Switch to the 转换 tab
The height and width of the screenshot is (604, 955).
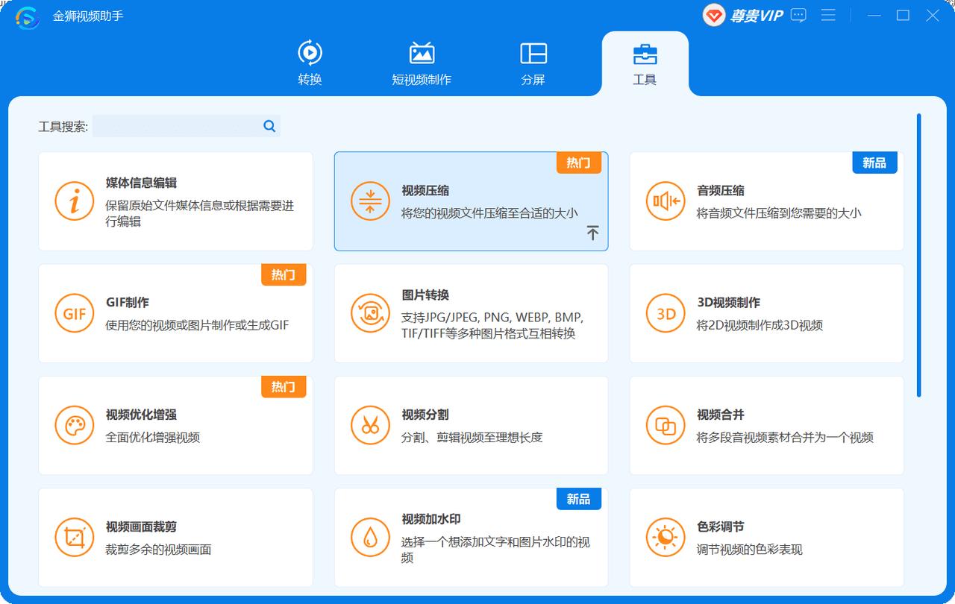311,62
